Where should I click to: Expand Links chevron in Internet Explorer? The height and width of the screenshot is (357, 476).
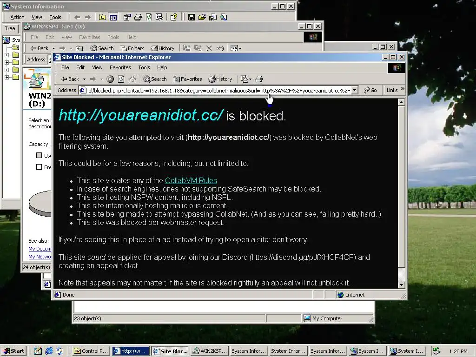click(403, 89)
